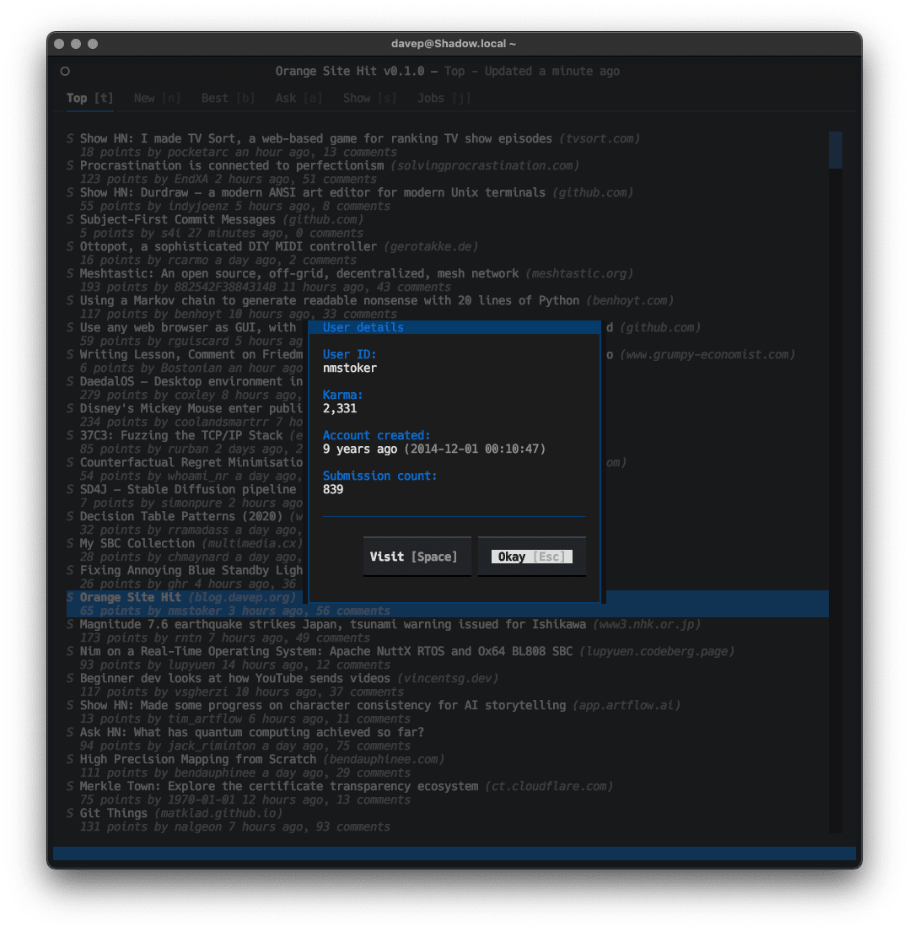Dismiss the user details with Okay [Esc]
Screen dimensions: 909x931
(x=531, y=556)
